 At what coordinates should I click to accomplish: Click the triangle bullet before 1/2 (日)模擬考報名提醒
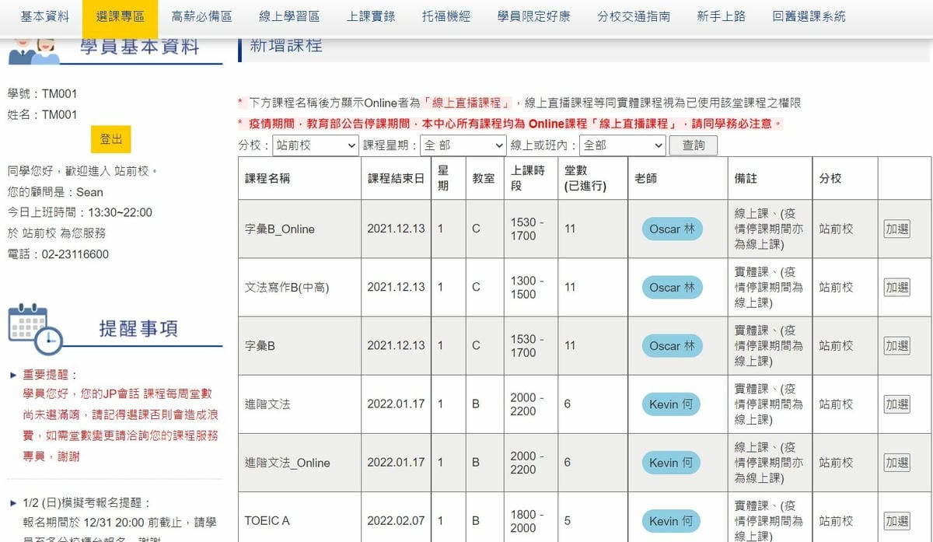click(x=13, y=503)
